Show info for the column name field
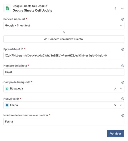Screen dimensions: 128x141 coord(123,115)
